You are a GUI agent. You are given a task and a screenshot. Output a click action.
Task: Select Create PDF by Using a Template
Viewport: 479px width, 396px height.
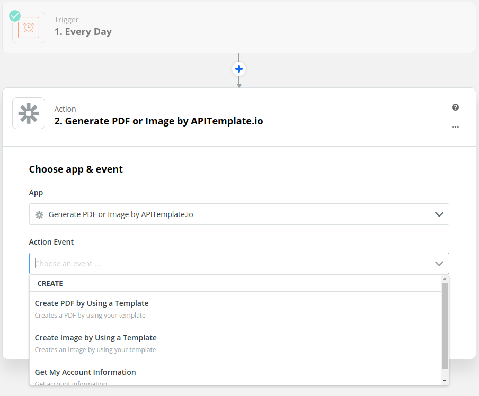tap(235, 309)
